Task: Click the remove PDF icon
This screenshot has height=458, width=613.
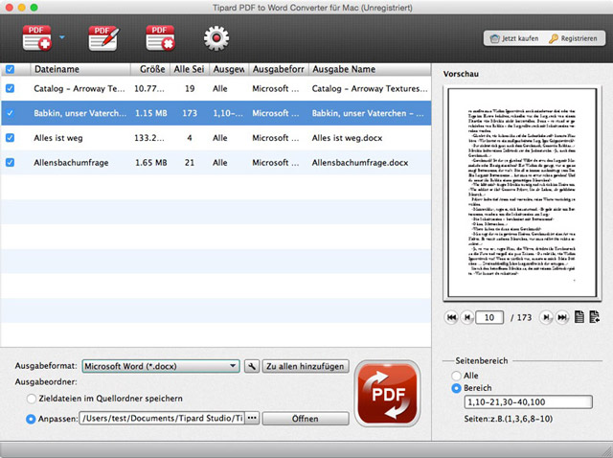Action: [160, 38]
